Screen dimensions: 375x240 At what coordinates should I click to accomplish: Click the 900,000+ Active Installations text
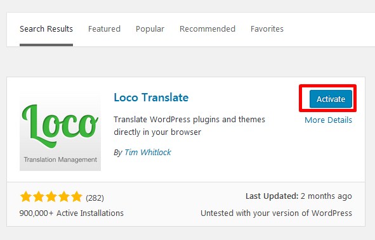[x=72, y=213]
